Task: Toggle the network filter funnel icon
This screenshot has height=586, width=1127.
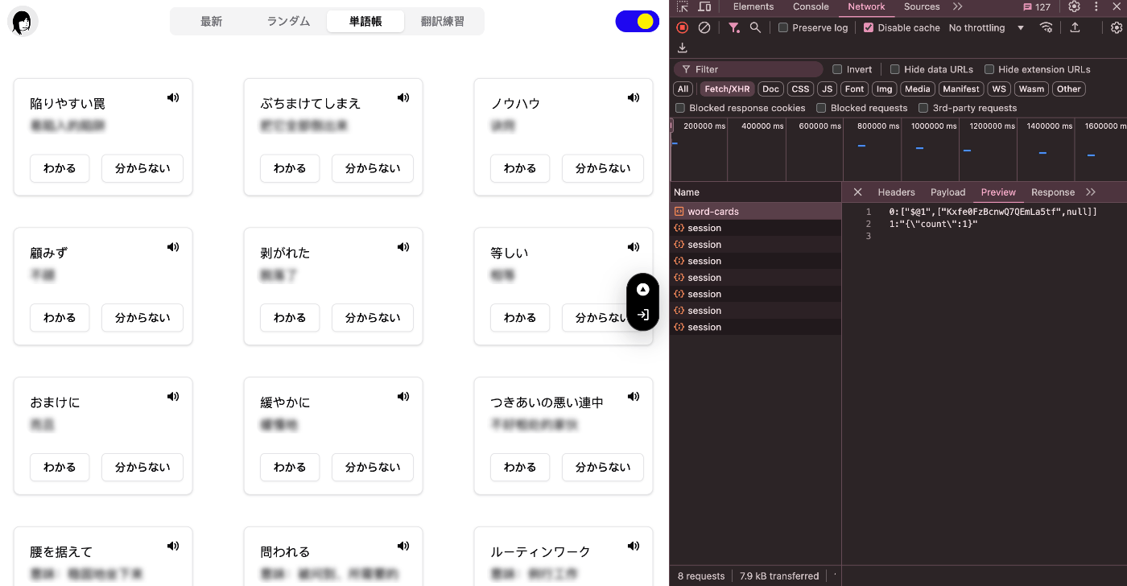Action: click(733, 27)
